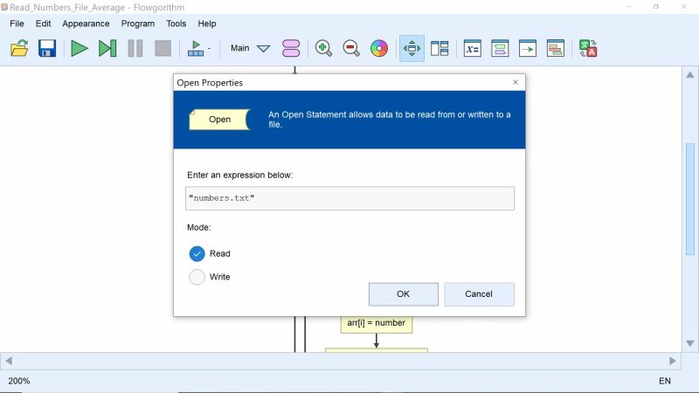Select the Write mode radio button
The height and width of the screenshot is (393, 699).
click(197, 277)
